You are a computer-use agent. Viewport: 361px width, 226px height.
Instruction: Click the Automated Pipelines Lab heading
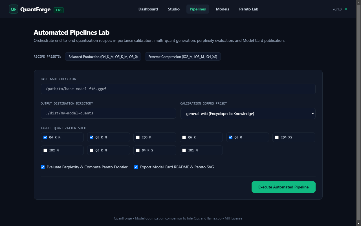72,32
